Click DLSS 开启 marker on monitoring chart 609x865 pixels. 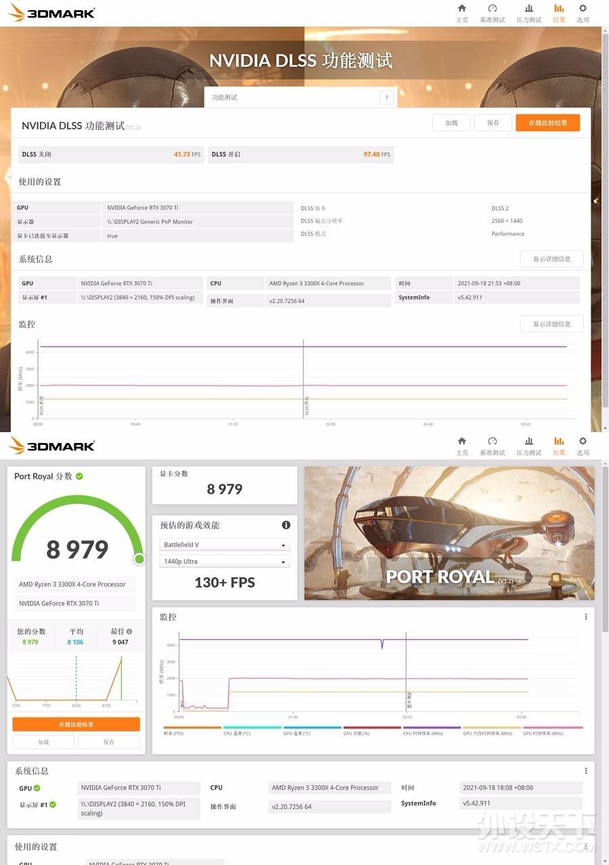click(x=307, y=406)
